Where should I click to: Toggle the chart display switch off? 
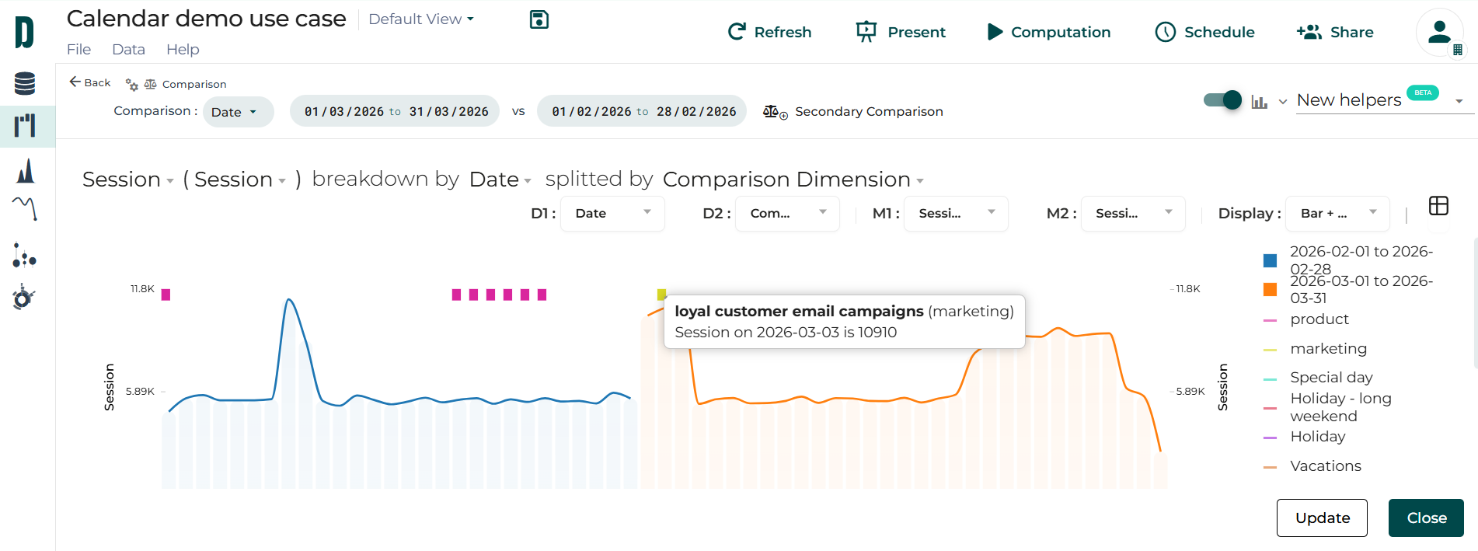[x=1222, y=100]
